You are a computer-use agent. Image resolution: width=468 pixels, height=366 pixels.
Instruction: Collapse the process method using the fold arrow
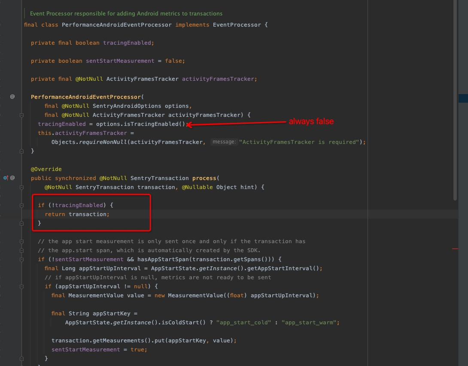21,187
